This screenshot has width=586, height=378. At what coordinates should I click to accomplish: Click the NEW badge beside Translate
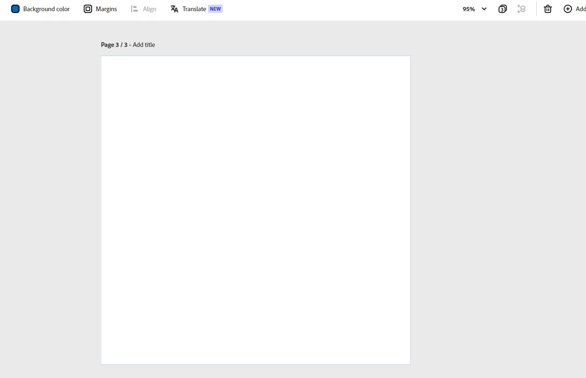tap(215, 9)
